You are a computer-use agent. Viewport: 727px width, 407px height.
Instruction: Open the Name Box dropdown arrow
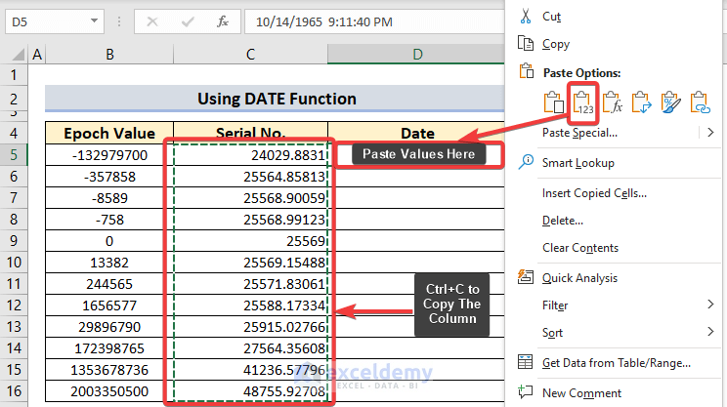click(x=93, y=20)
